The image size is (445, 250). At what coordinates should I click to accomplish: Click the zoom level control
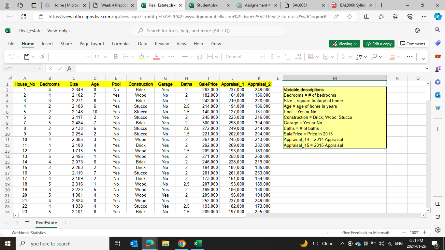click(414, 232)
